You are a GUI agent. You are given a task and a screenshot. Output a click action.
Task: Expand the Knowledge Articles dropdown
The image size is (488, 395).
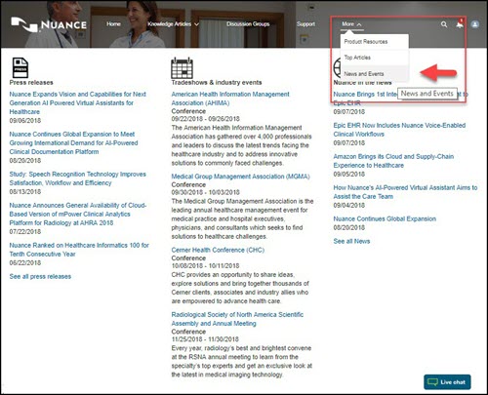point(173,24)
